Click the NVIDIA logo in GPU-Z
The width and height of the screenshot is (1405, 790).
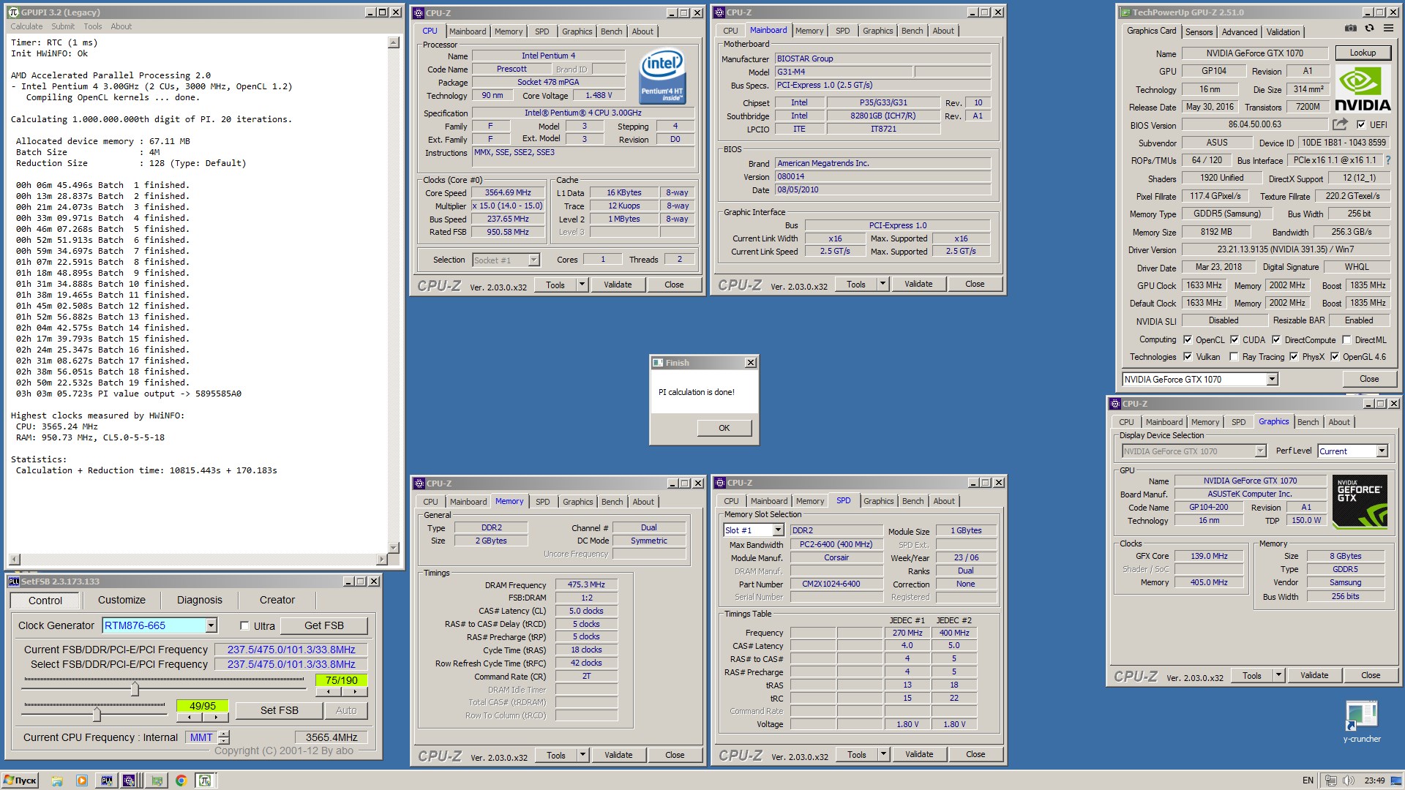click(1362, 88)
